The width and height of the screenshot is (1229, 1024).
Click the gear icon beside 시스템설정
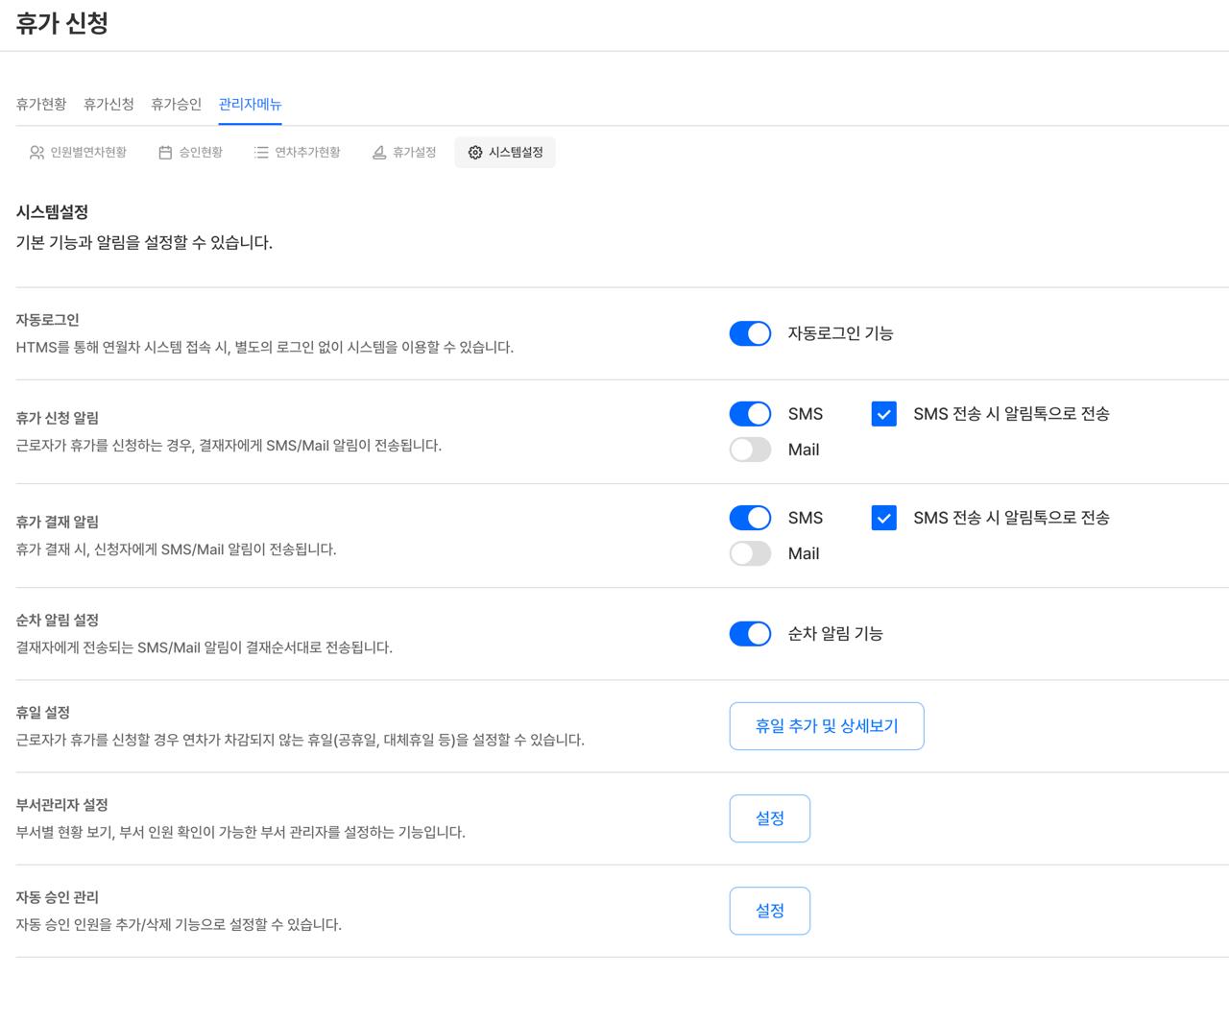(x=475, y=153)
